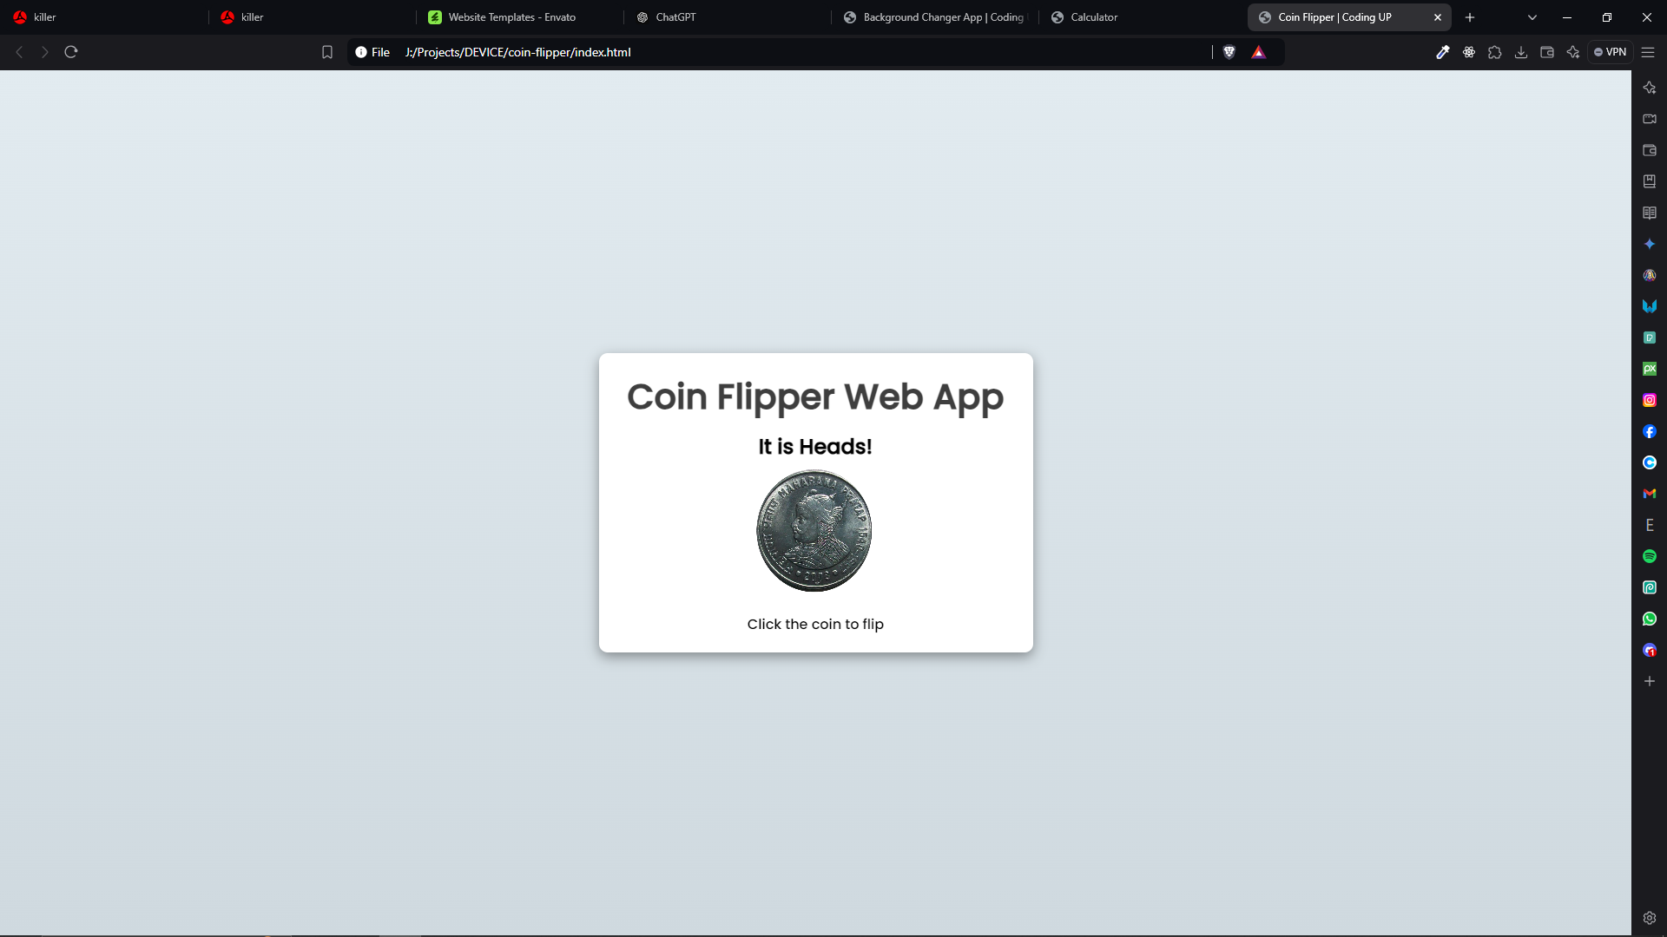
Task: Open the React DevTools extension icon
Action: tap(1469, 52)
